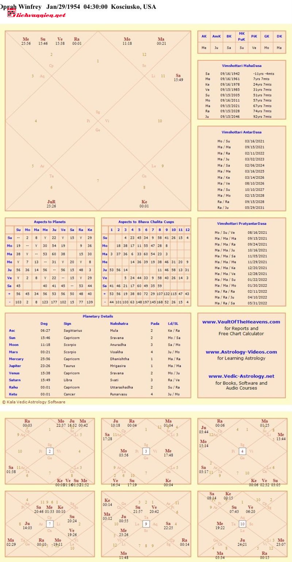292x562 pixels.
Task: Click the lichvannien.net site name text
Action: (x=41, y=15)
